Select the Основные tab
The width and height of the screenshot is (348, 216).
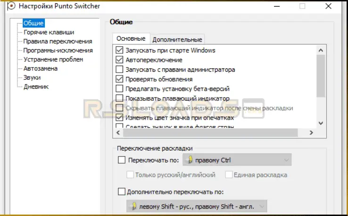click(131, 39)
